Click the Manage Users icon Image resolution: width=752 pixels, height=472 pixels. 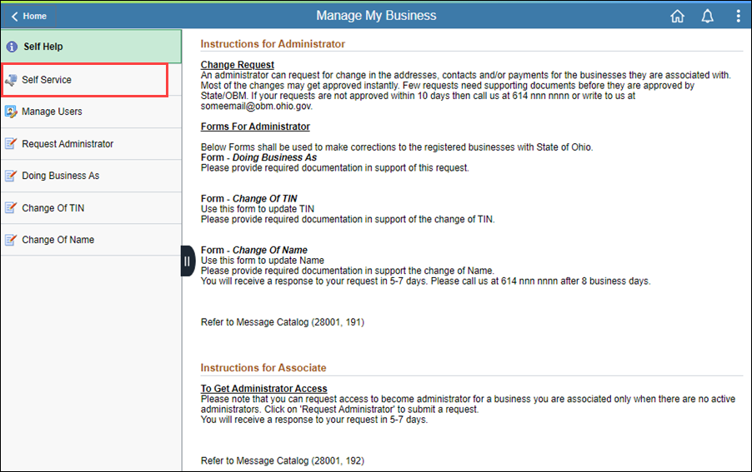click(11, 112)
